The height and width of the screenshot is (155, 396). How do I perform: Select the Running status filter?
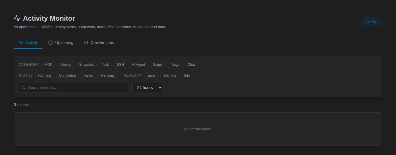click(x=44, y=75)
